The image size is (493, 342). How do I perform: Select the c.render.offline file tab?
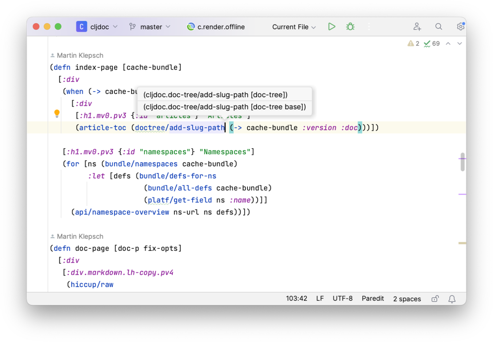click(216, 27)
